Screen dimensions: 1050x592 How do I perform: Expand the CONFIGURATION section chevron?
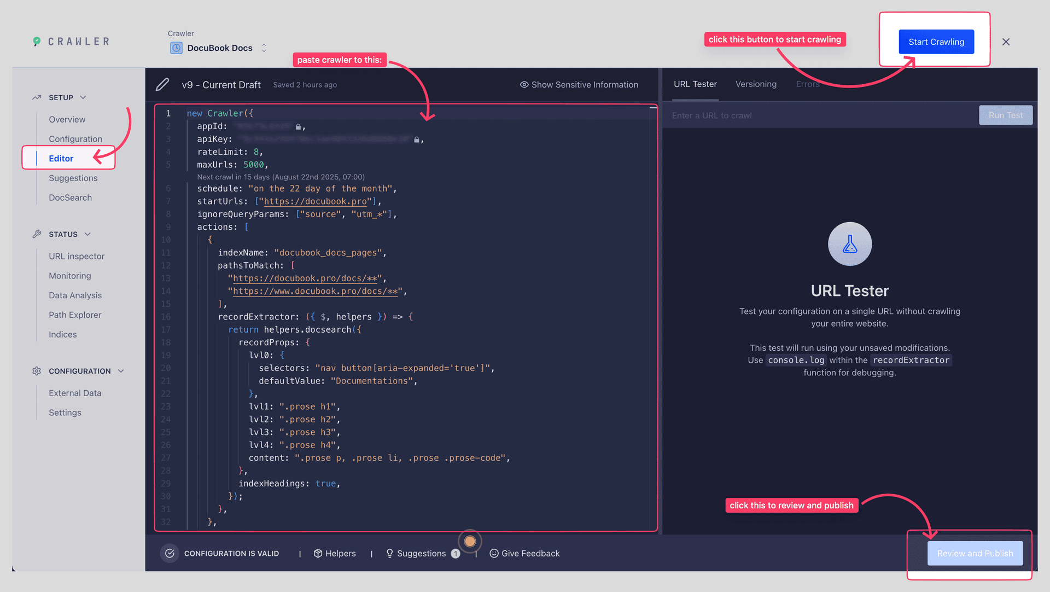tap(121, 371)
